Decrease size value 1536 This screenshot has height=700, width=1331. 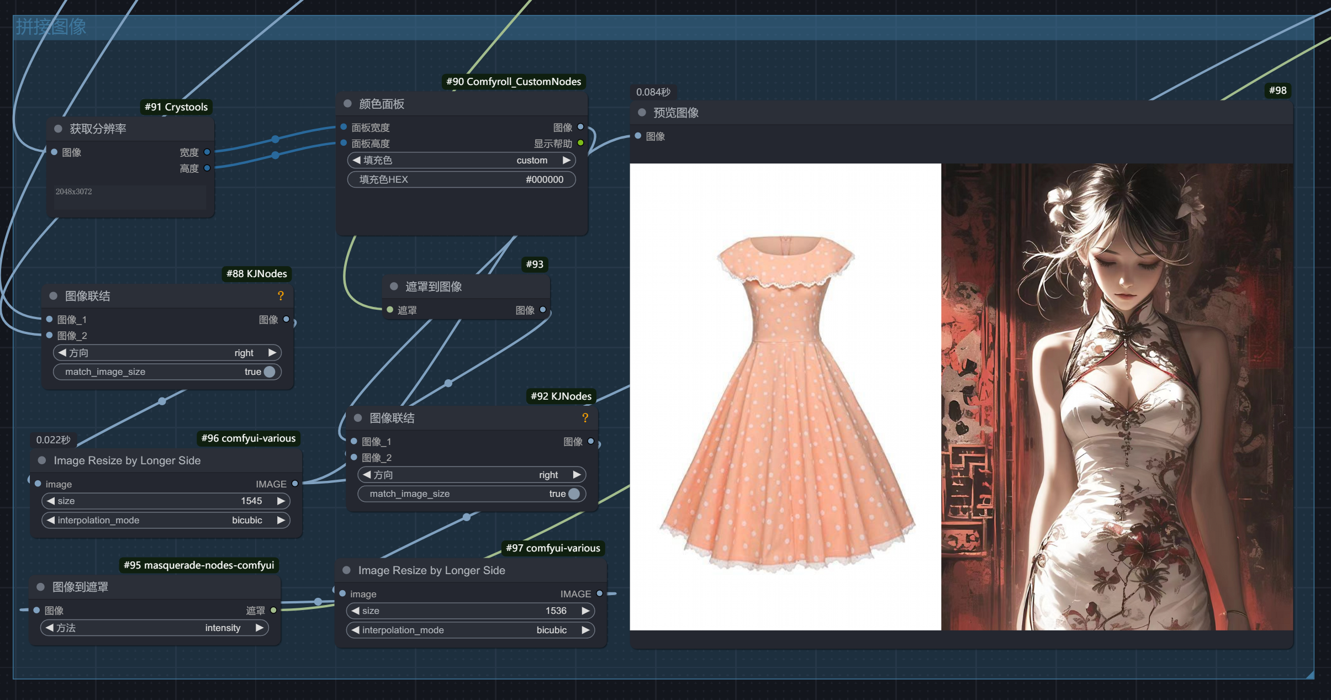[x=356, y=611]
